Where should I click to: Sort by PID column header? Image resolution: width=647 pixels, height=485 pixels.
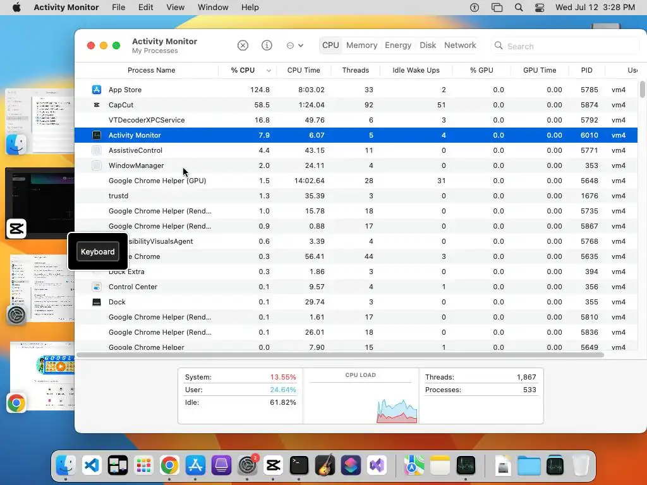(586, 70)
